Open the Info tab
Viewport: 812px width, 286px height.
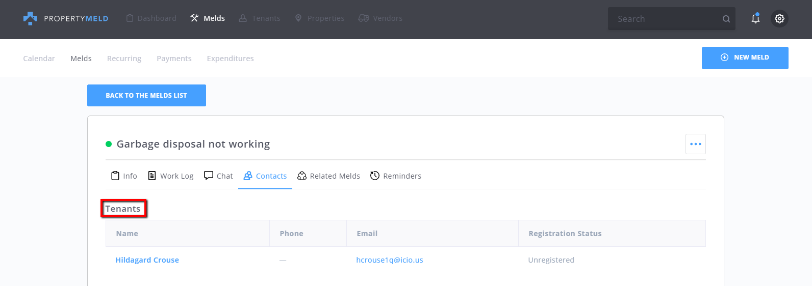(124, 176)
